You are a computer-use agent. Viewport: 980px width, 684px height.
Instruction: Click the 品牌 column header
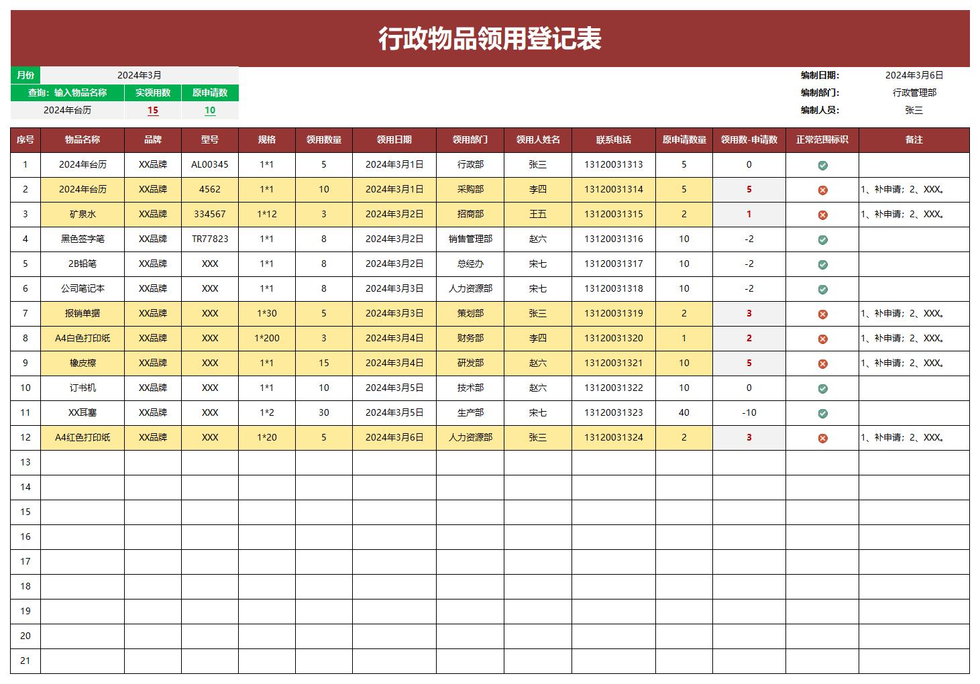153,139
